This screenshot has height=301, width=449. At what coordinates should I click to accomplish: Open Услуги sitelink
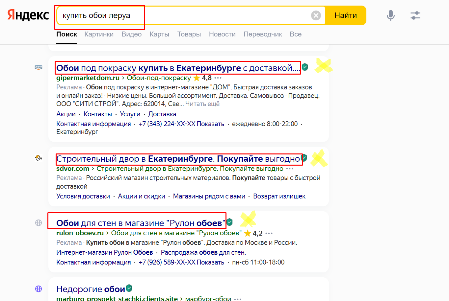click(130, 114)
